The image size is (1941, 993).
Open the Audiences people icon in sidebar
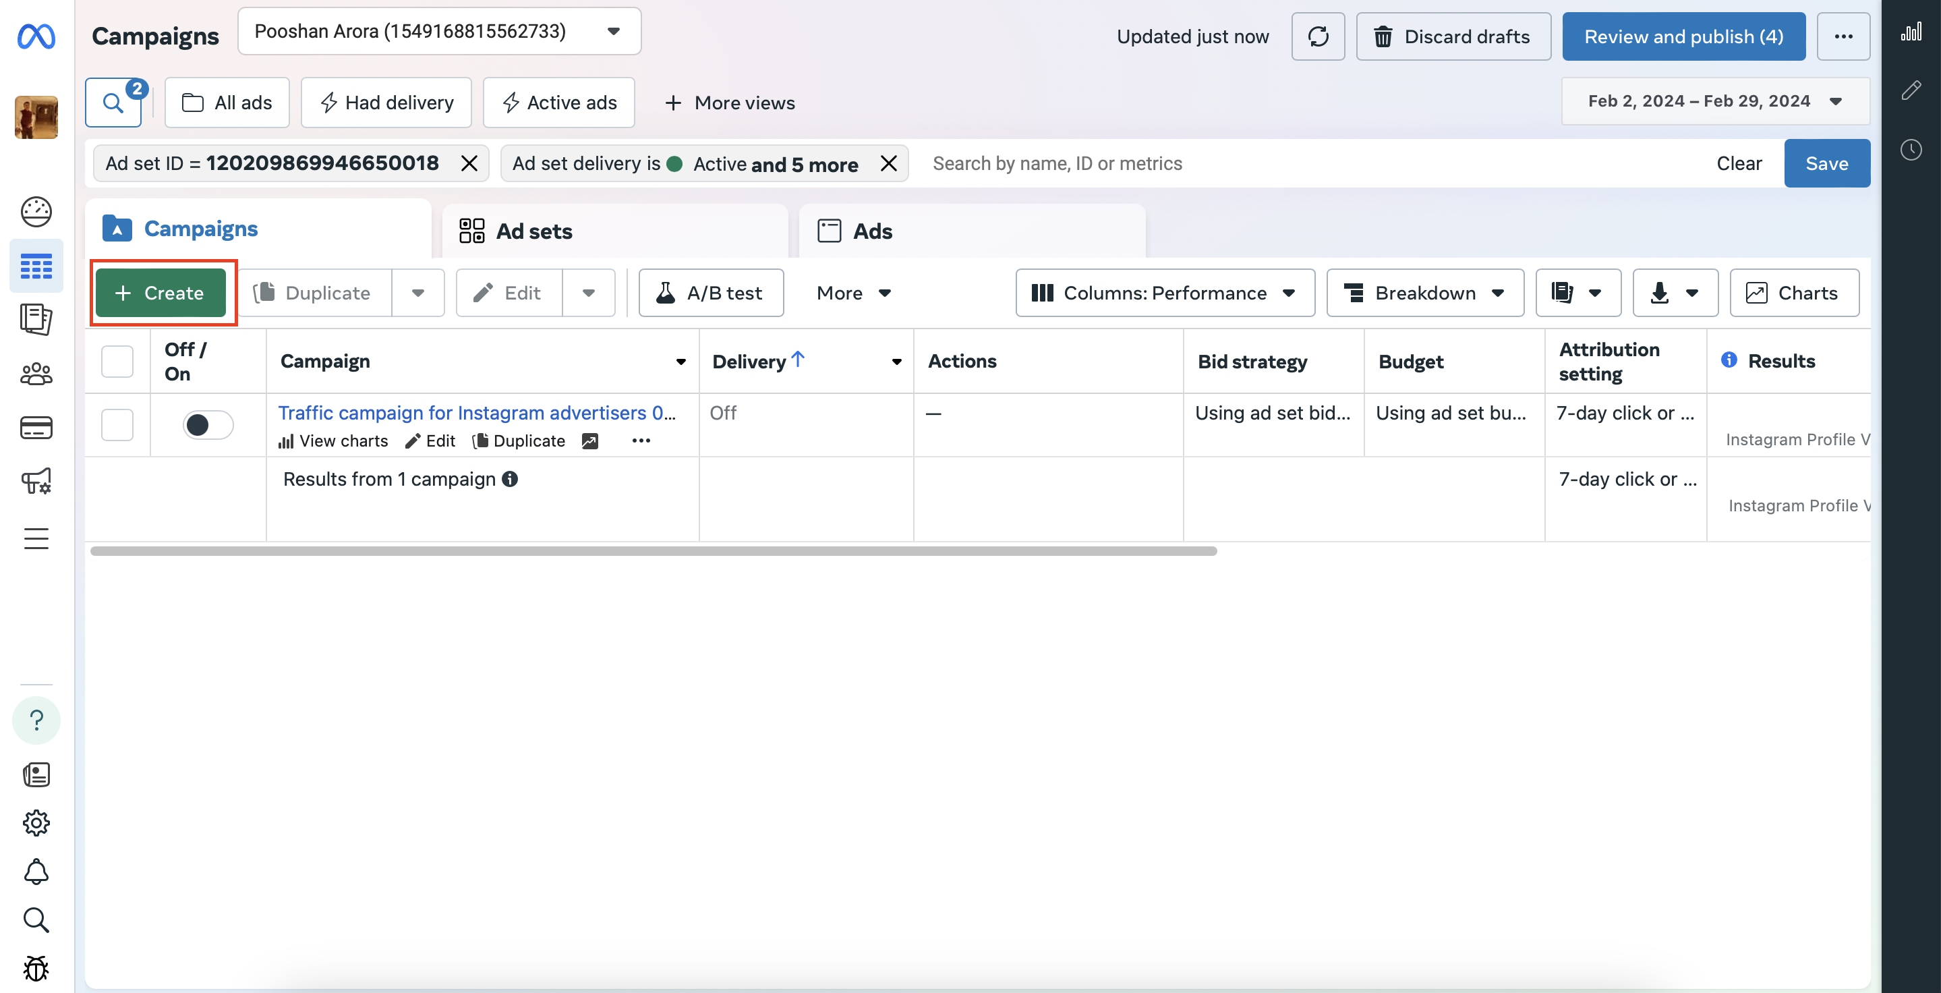click(x=36, y=374)
